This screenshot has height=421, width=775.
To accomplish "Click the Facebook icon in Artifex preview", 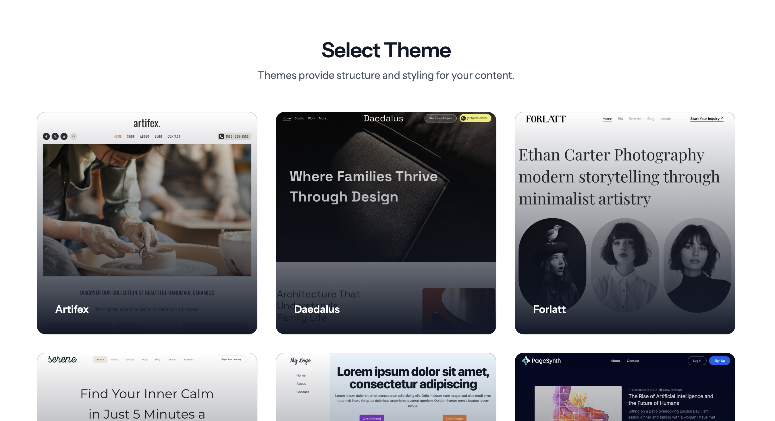I will [46, 136].
